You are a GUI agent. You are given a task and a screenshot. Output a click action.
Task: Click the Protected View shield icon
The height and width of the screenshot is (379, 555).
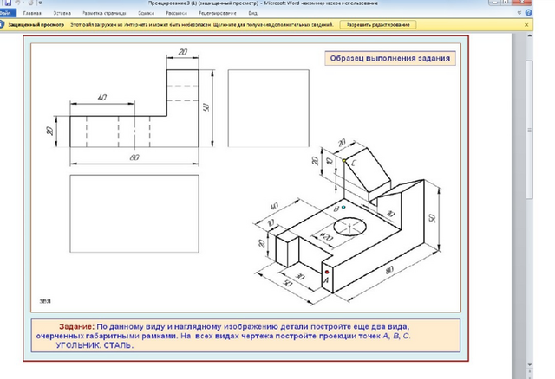coord(2,25)
